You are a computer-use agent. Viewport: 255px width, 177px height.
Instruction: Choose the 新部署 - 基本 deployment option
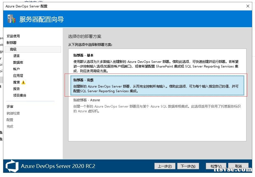(157, 63)
